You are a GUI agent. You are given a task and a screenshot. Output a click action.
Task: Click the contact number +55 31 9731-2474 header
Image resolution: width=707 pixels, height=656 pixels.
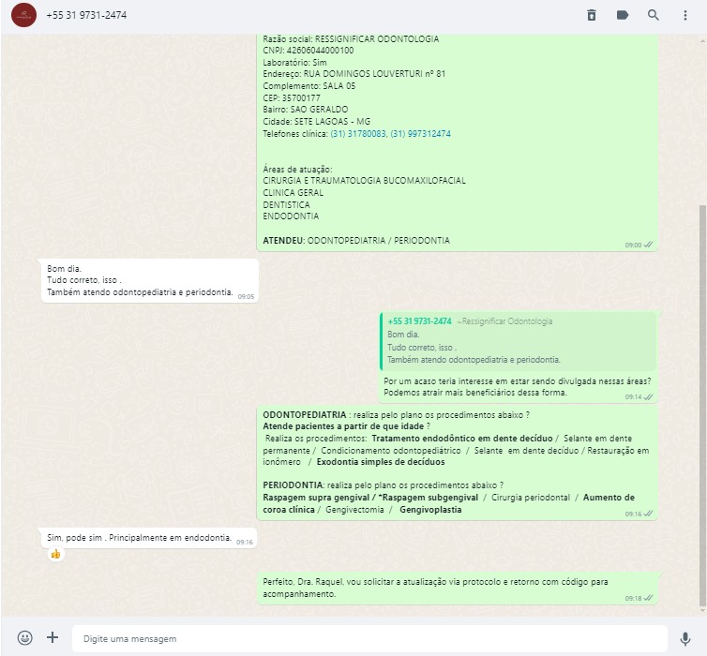[86, 15]
